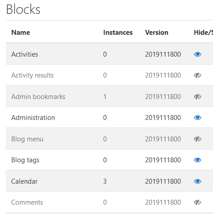The width and height of the screenshot is (213, 214).
Task: Select the Administration block name
Action: [33, 118]
